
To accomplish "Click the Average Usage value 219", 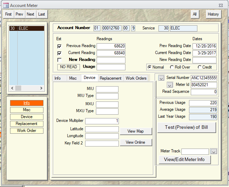I will pyautogui.click(x=203, y=110).
